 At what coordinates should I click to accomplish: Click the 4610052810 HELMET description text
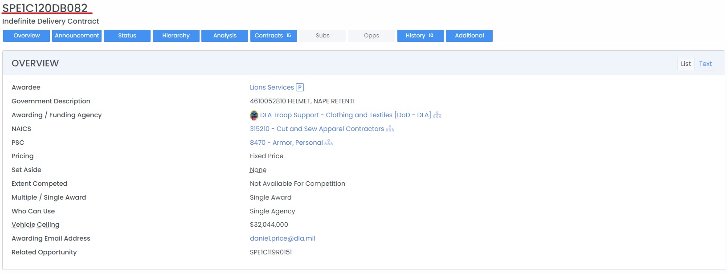[x=302, y=101]
